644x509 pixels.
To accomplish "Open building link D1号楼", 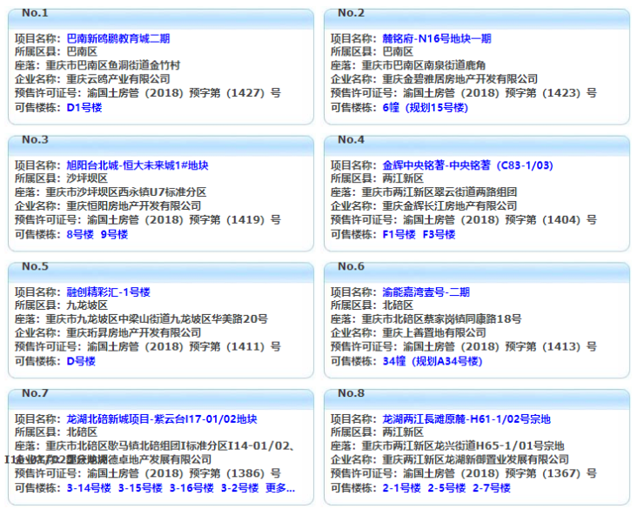I will (84, 108).
